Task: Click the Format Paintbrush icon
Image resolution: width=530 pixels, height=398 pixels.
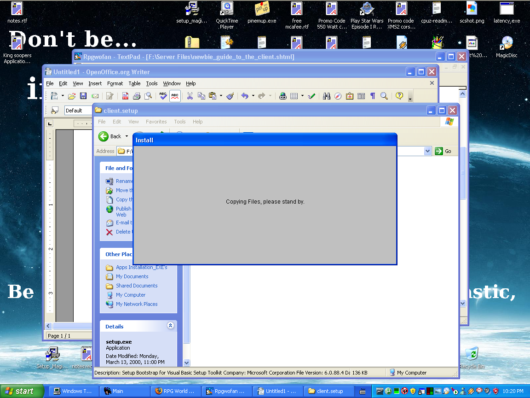Action: [x=230, y=96]
